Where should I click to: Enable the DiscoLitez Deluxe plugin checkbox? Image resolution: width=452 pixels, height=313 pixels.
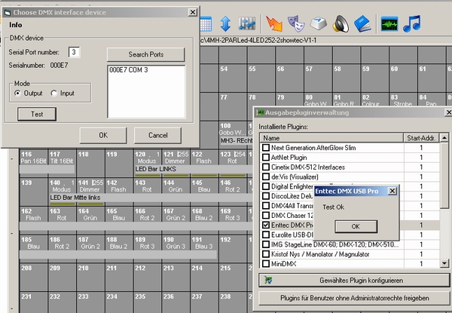pos(265,196)
